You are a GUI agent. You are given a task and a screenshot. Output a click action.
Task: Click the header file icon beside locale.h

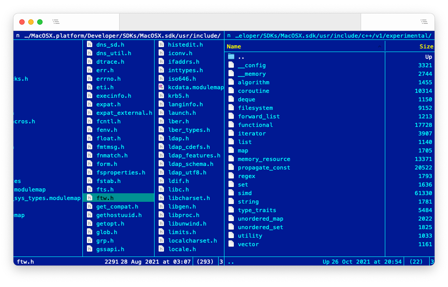161,249
